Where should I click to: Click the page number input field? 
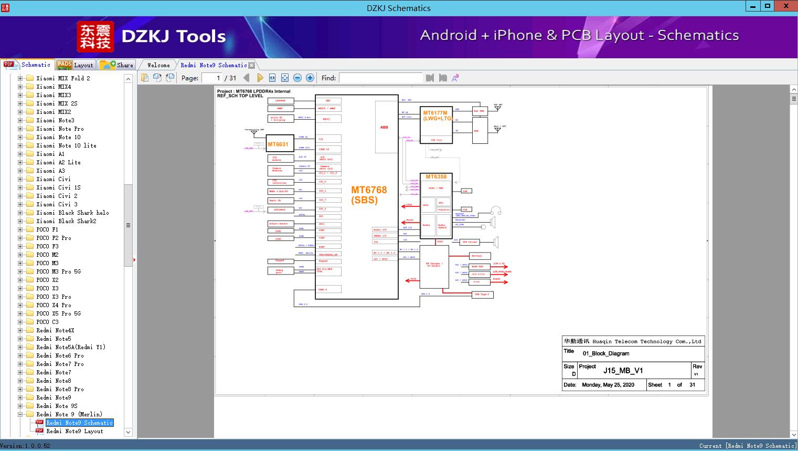tap(211, 78)
